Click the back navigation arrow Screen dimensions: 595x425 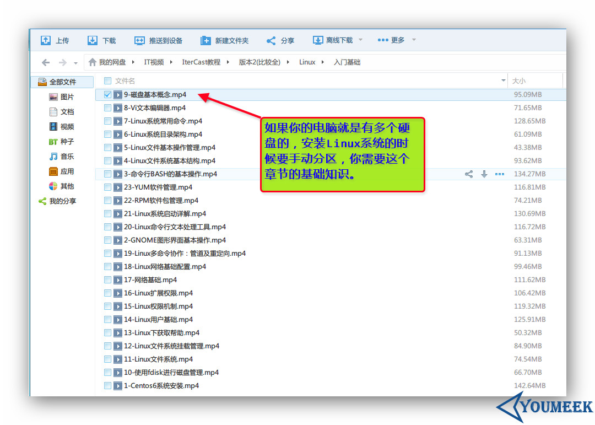click(x=46, y=62)
